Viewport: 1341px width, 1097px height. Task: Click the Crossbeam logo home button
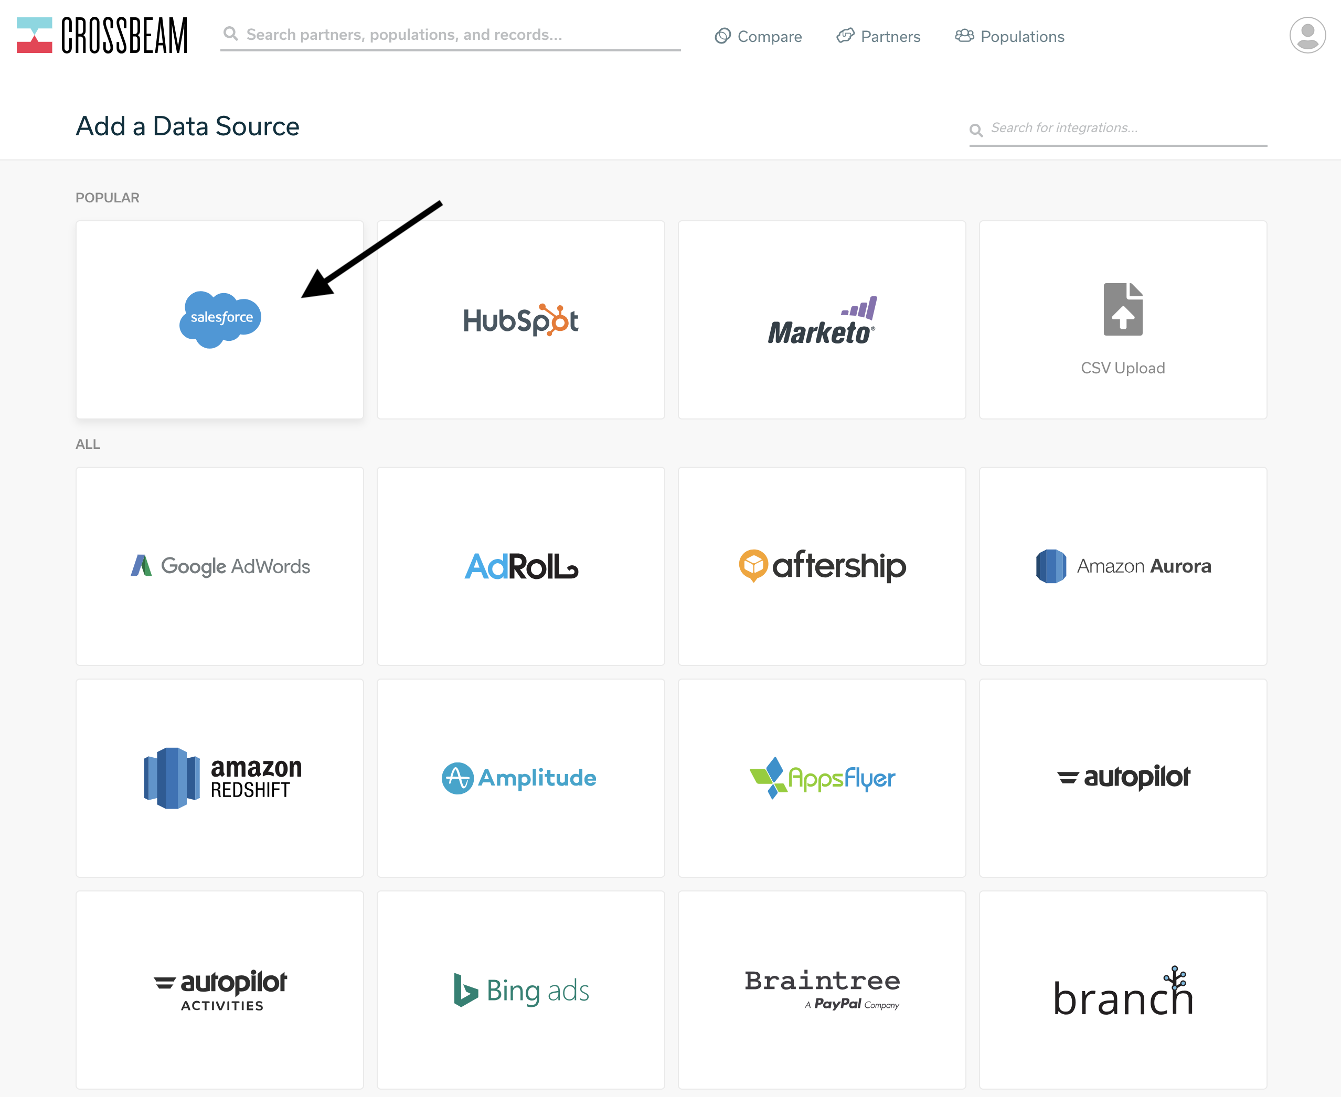coord(106,34)
